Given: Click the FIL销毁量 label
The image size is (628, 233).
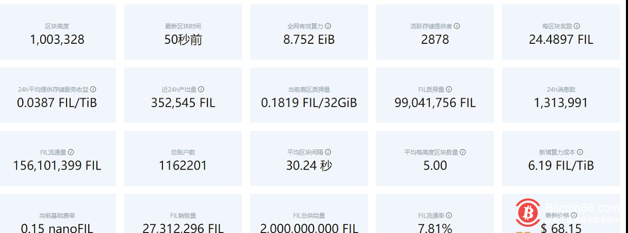Looking at the screenshot, I should pyautogui.click(x=183, y=215).
